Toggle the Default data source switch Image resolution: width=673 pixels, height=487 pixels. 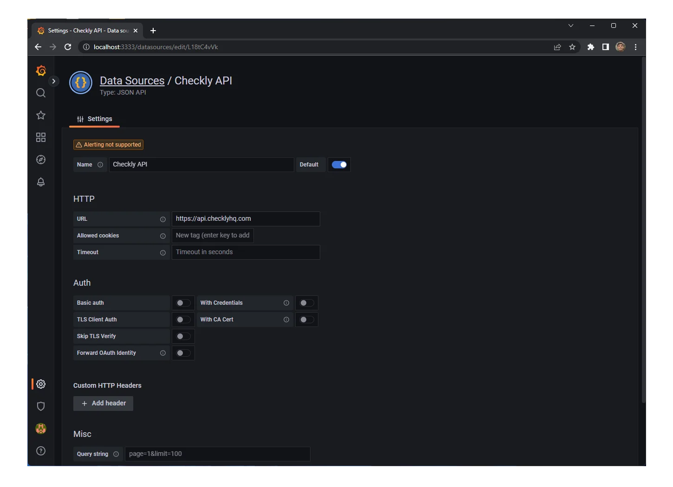click(339, 165)
